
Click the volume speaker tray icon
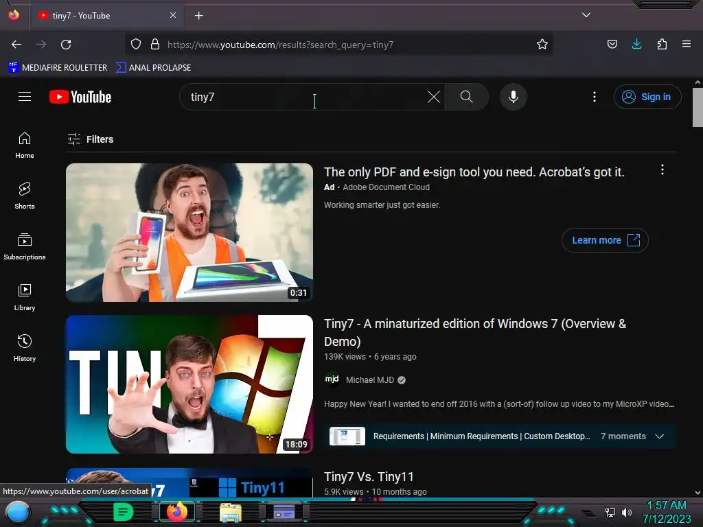627,512
